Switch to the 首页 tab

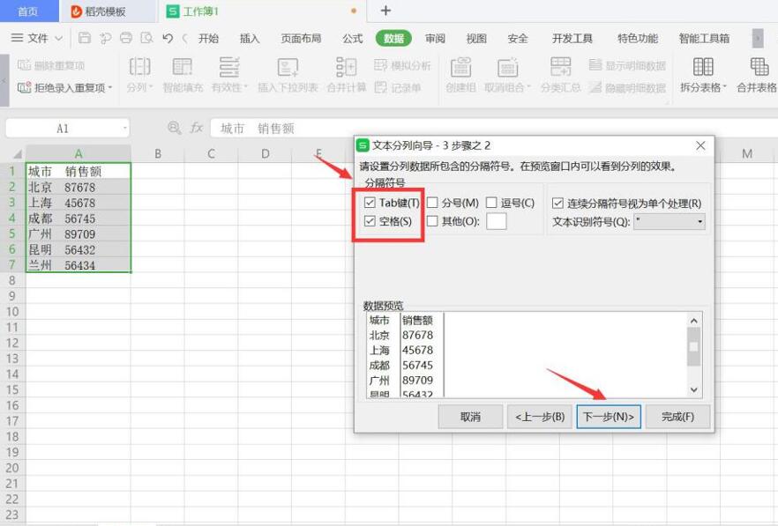28,11
